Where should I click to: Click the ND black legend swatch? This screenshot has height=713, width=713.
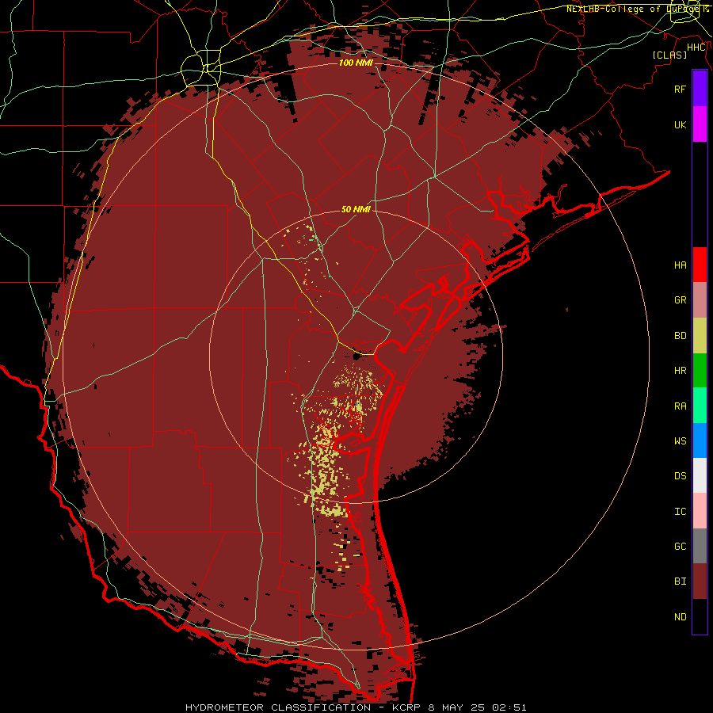tap(700, 616)
